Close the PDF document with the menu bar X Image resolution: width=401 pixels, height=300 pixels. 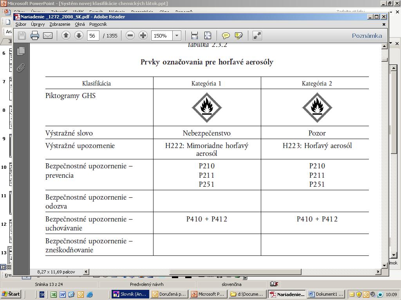pos(384,24)
